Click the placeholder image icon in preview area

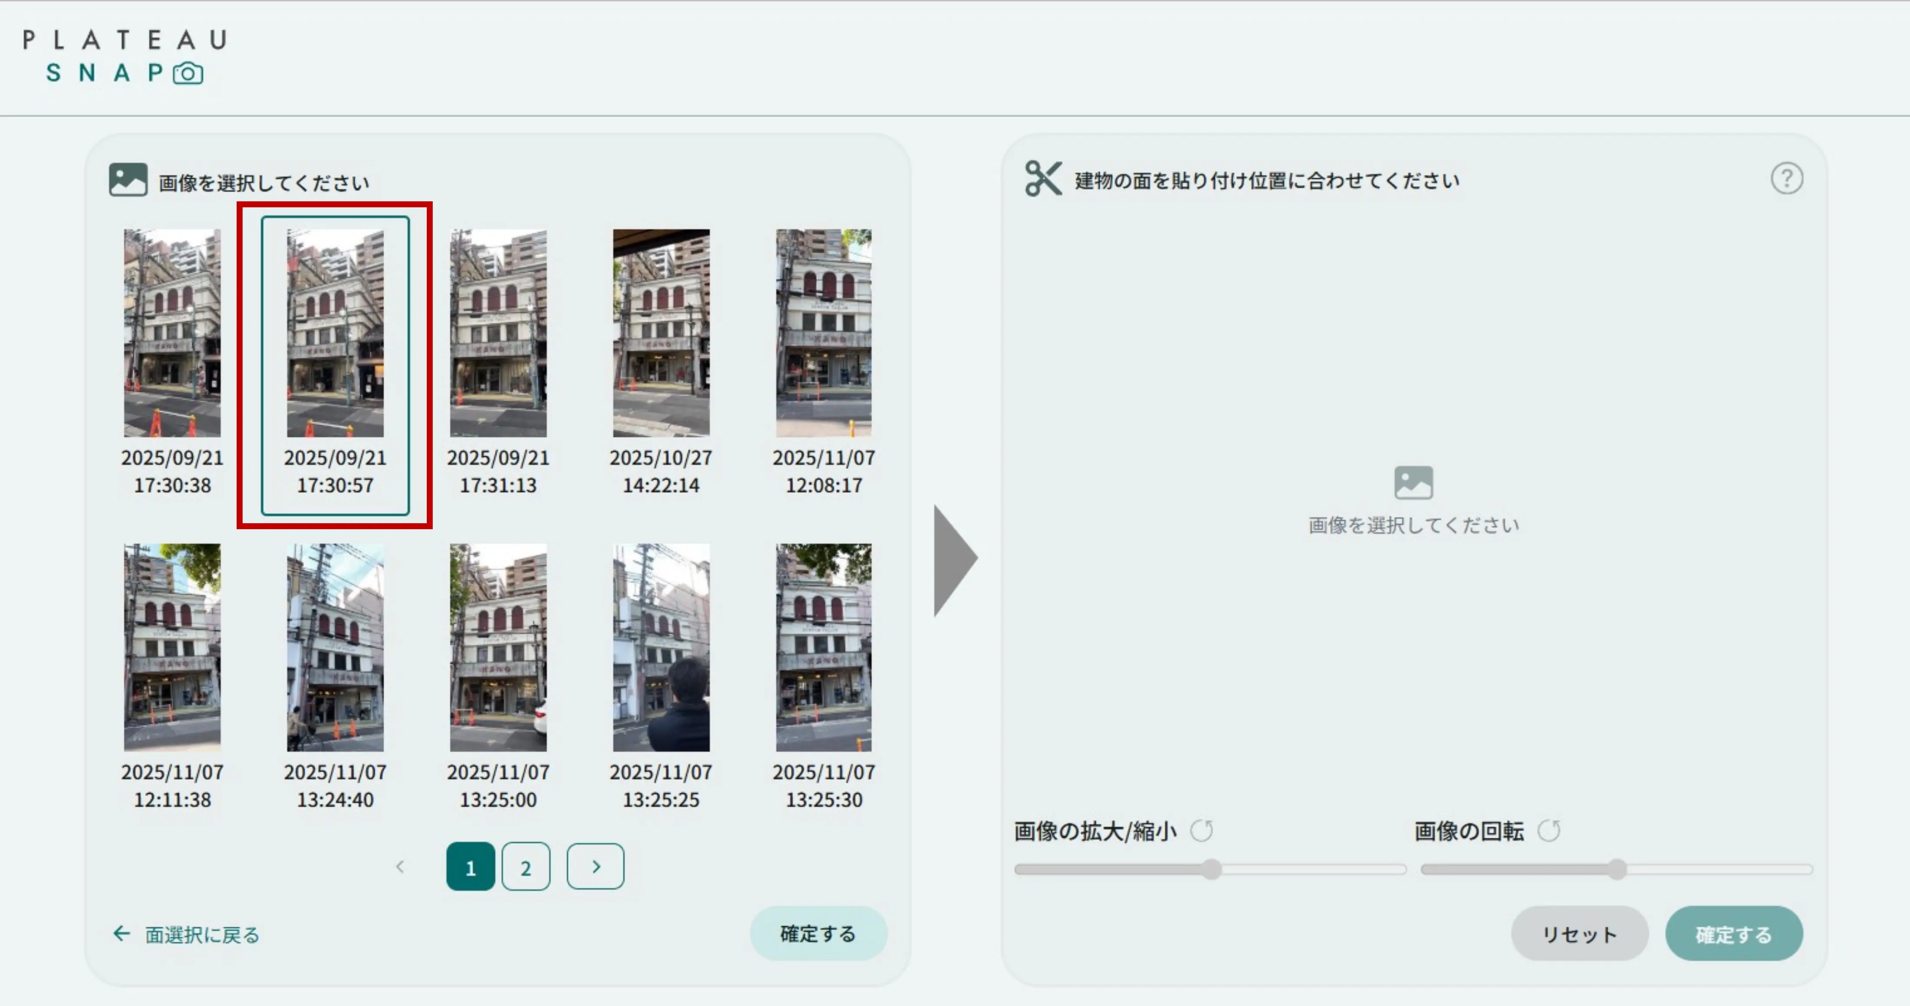pyautogui.click(x=1413, y=483)
